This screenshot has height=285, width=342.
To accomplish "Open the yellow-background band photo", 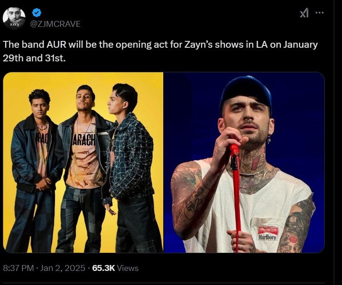I will [x=83, y=162].
